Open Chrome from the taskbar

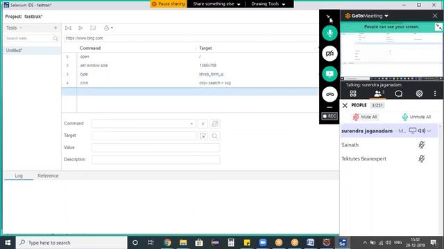167,243
